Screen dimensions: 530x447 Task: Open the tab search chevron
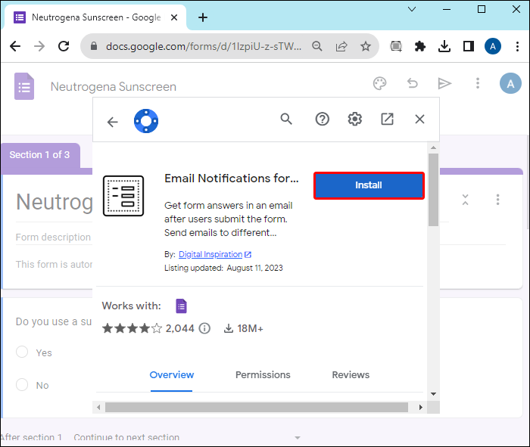click(412, 9)
